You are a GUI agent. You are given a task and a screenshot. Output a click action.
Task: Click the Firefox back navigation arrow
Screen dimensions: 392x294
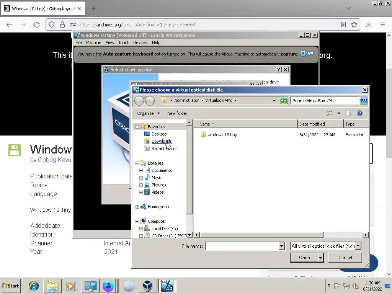click(9, 24)
